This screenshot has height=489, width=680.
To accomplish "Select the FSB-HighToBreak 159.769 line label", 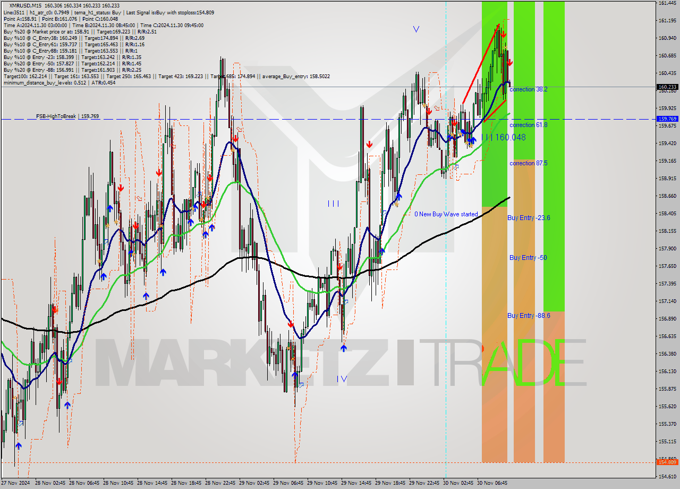I will (67, 116).
